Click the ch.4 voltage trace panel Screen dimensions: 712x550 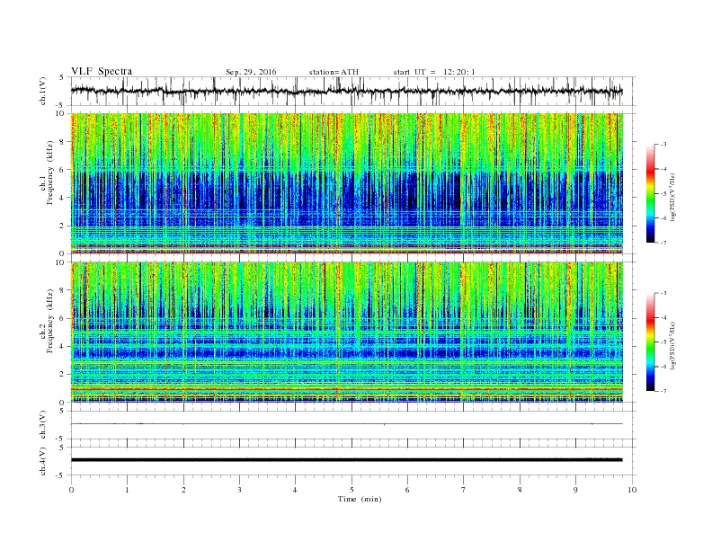coord(353,461)
